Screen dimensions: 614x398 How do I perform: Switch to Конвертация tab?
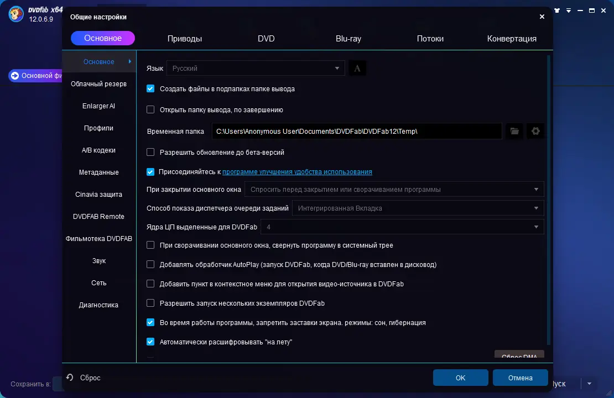click(x=512, y=38)
